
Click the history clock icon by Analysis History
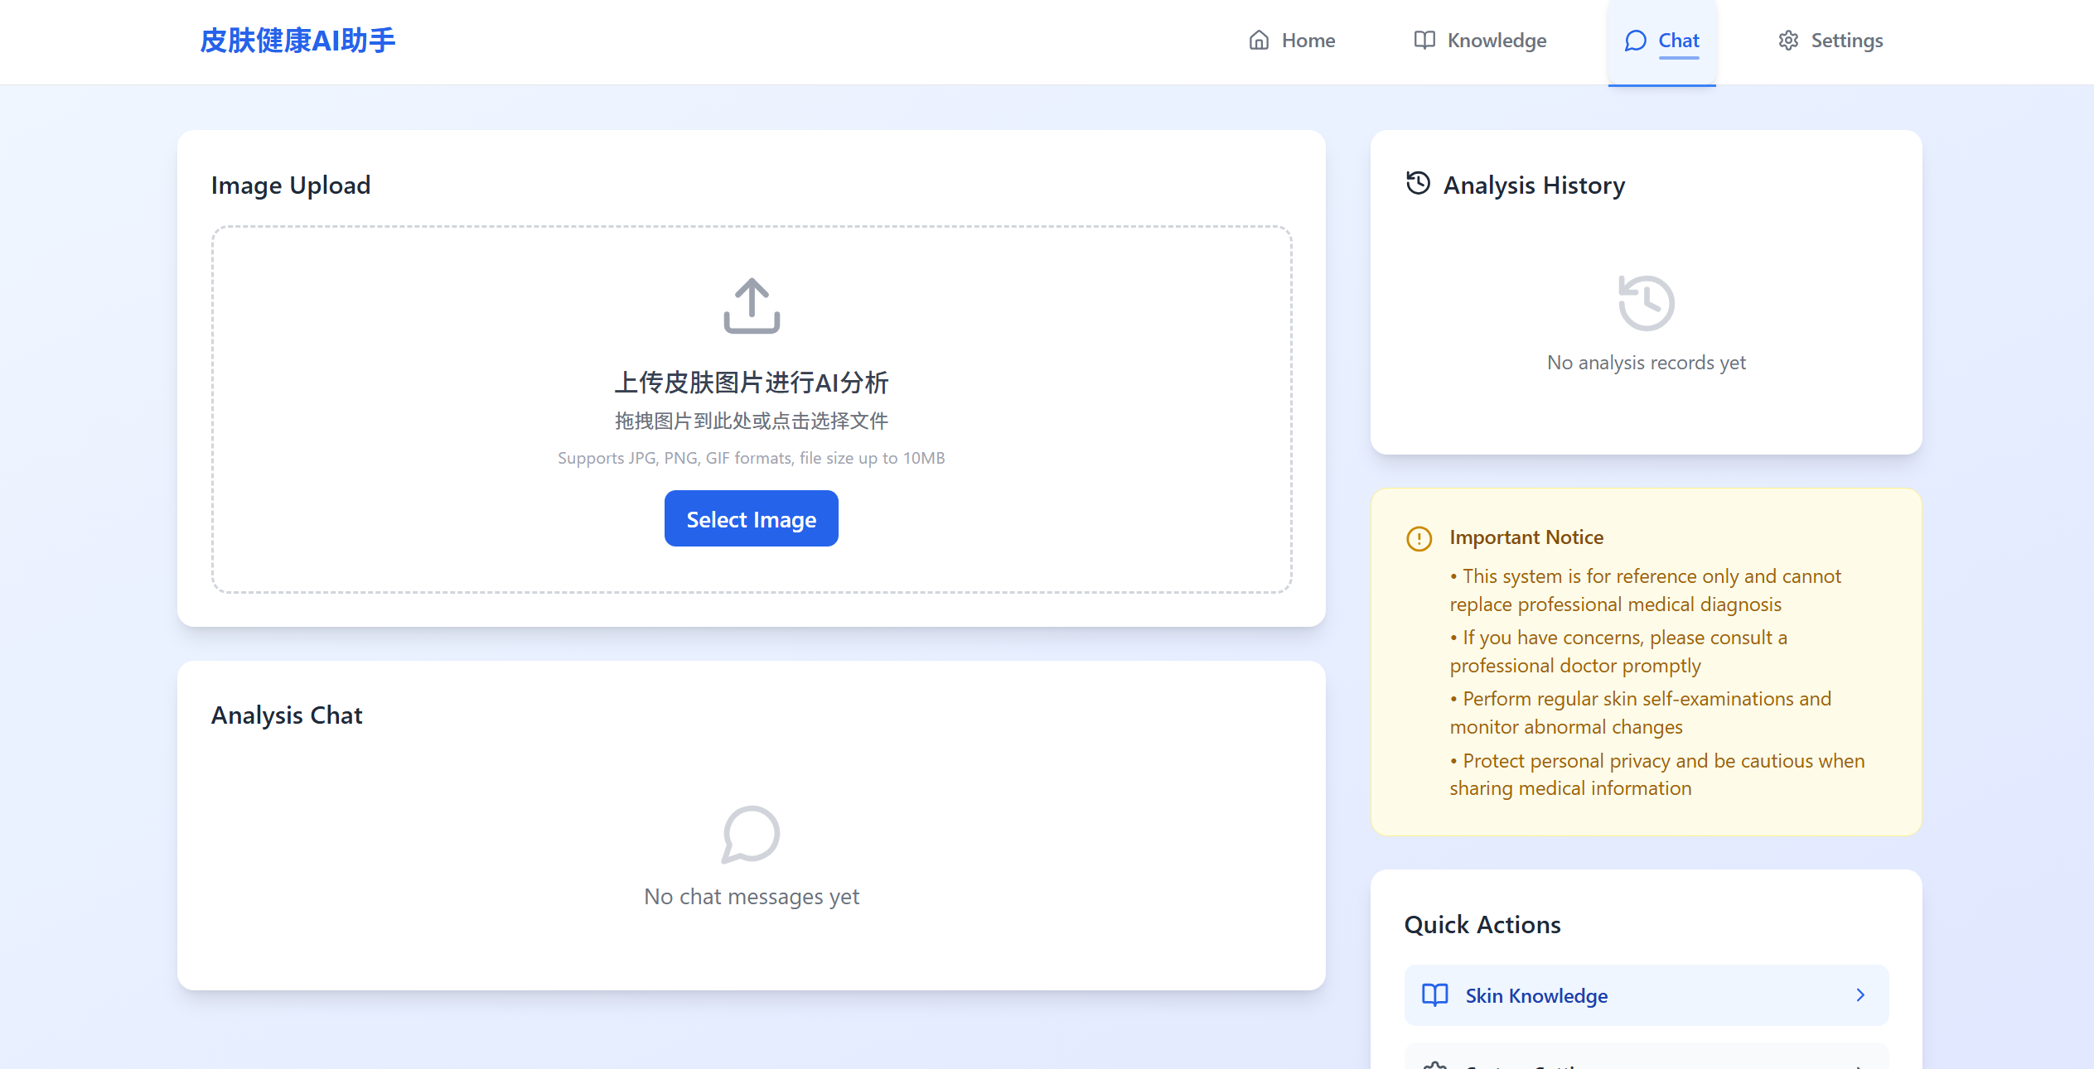pos(1419,183)
